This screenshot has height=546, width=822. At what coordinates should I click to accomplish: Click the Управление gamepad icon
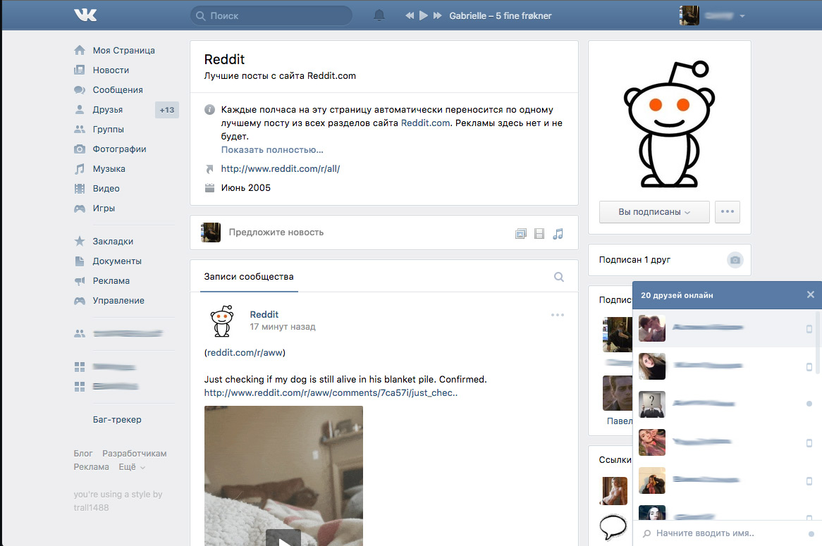(80, 301)
